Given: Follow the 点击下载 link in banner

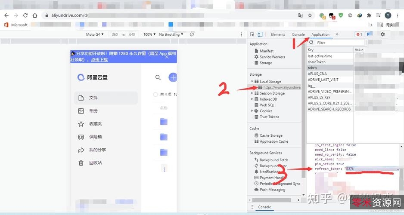Looking at the screenshot, I should pos(99,60).
